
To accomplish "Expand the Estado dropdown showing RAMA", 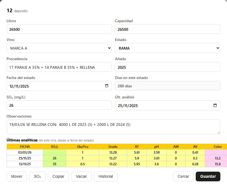I will [x=167, y=48].
